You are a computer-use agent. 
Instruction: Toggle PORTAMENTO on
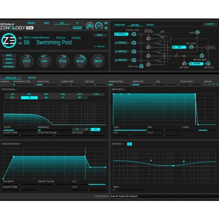pyautogui.click(x=9, y=67)
